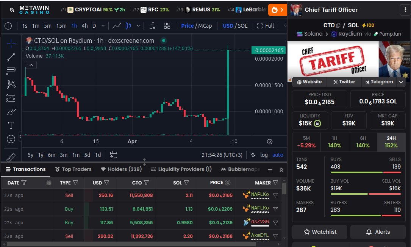Open the USD column filter
411x247 pixels.
[106, 183]
